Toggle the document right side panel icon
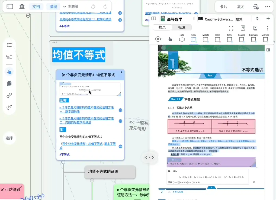This screenshot has width=276, height=200. click(x=268, y=50)
